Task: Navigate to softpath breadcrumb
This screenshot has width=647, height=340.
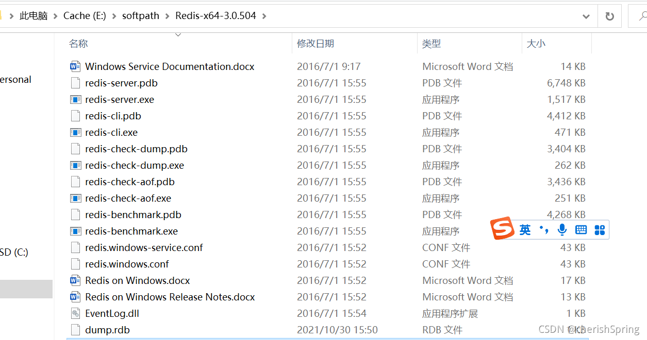Action: coord(141,16)
